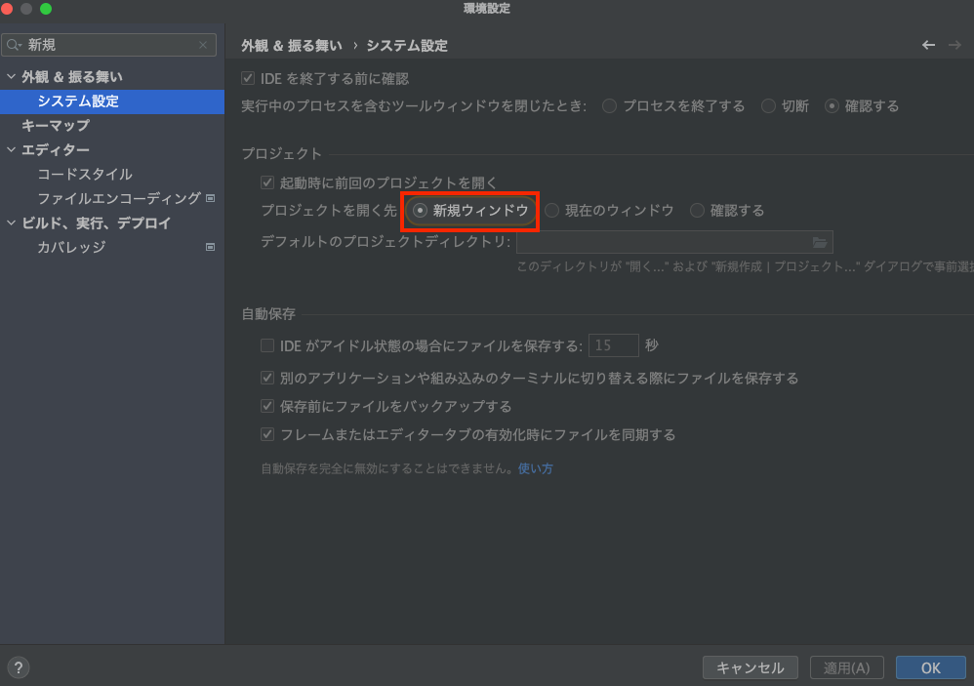
Task: Toggle フレームまたはエディタータブの有効化時に同期 checkbox
Action: click(x=267, y=434)
